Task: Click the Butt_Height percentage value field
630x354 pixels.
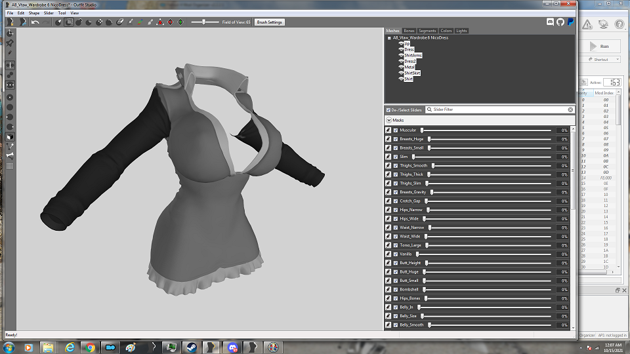Action: [x=562, y=263]
